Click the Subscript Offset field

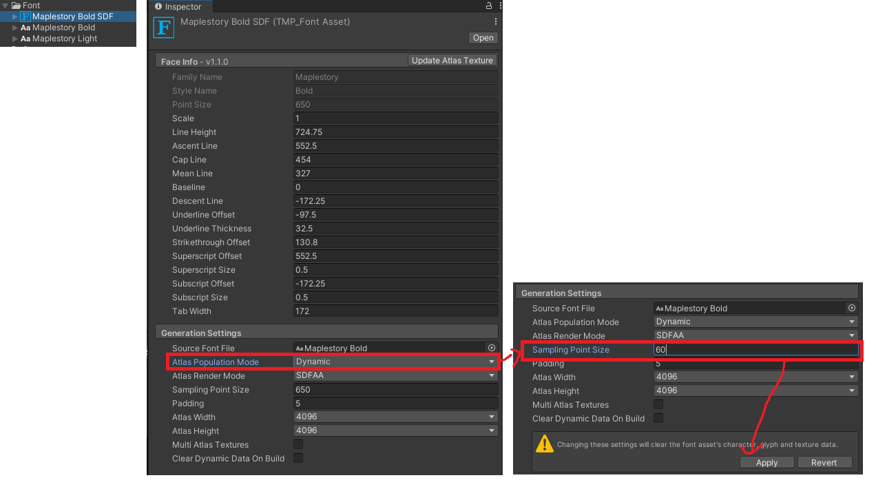[x=396, y=283]
